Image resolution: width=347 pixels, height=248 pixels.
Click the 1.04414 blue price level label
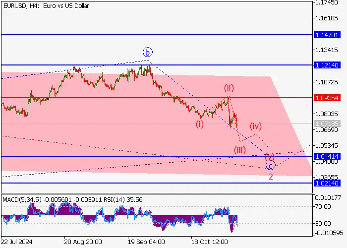pyautogui.click(x=327, y=156)
